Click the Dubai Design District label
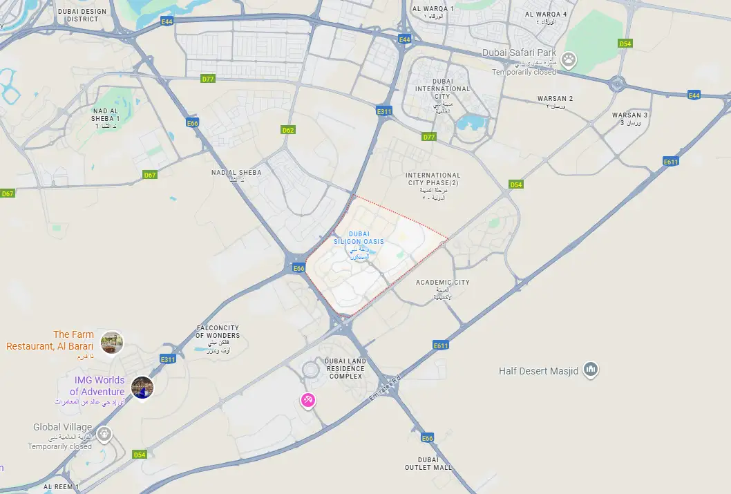The height and width of the screenshot is (494, 731). coord(82,15)
